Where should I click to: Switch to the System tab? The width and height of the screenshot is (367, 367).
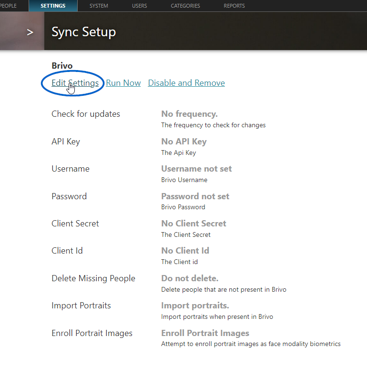pos(99,6)
